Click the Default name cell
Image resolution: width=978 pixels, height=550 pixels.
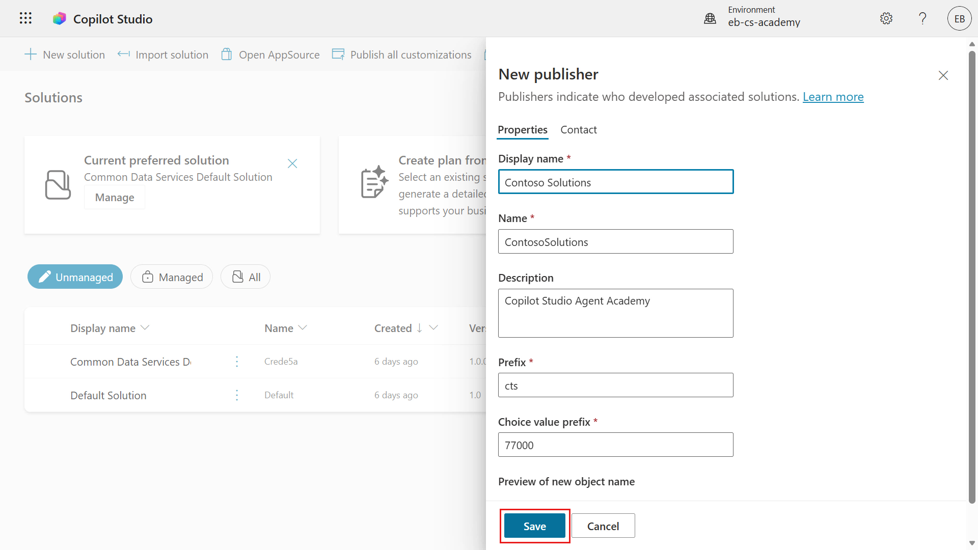279,395
